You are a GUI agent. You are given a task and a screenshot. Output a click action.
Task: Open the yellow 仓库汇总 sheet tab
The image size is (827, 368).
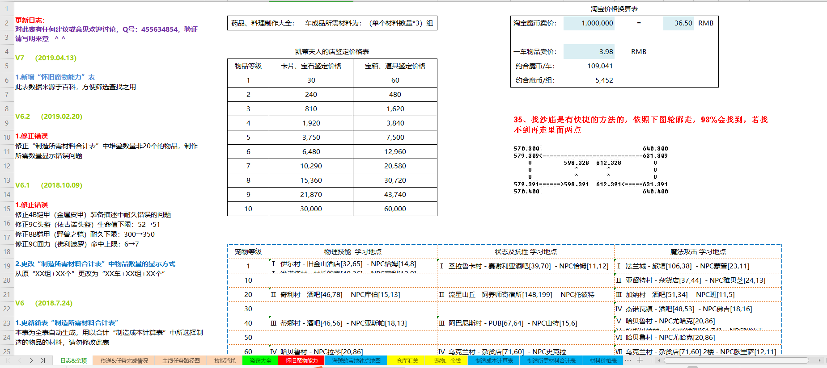click(407, 360)
